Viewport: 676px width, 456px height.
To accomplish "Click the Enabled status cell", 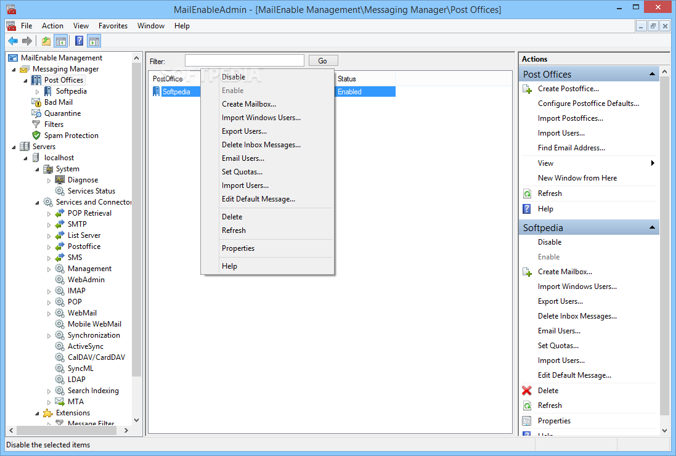I will (365, 92).
